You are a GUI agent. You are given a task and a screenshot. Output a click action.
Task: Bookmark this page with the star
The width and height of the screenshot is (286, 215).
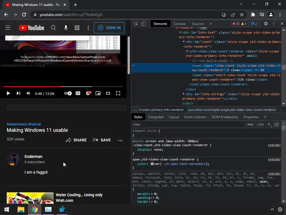(242, 15)
